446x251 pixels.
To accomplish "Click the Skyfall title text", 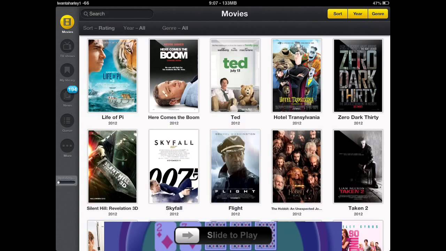I will click(x=174, y=208).
